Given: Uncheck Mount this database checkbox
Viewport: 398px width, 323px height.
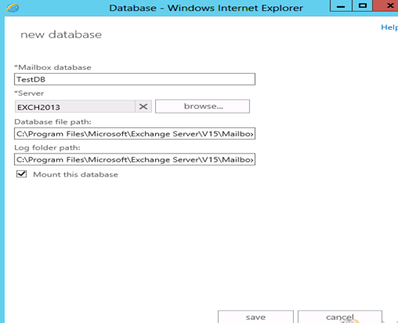Looking at the screenshot, I should click(x=21, y=174).
